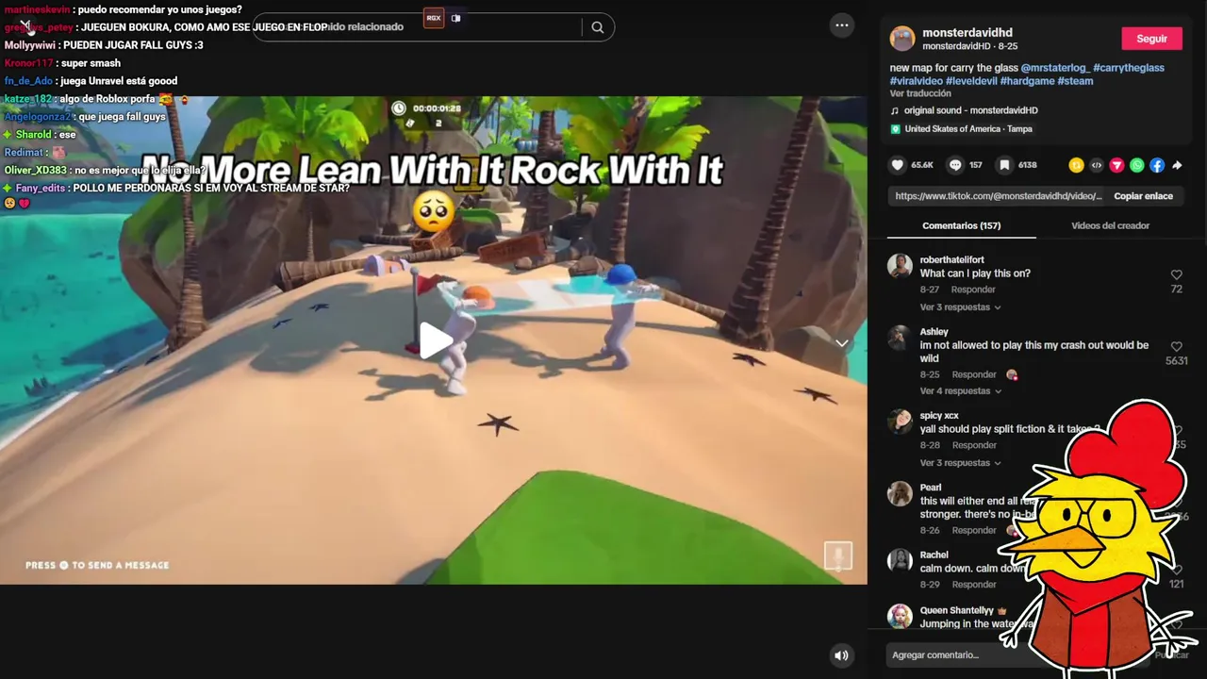
Task: Open #steam hashtag
Action: 1075,81
